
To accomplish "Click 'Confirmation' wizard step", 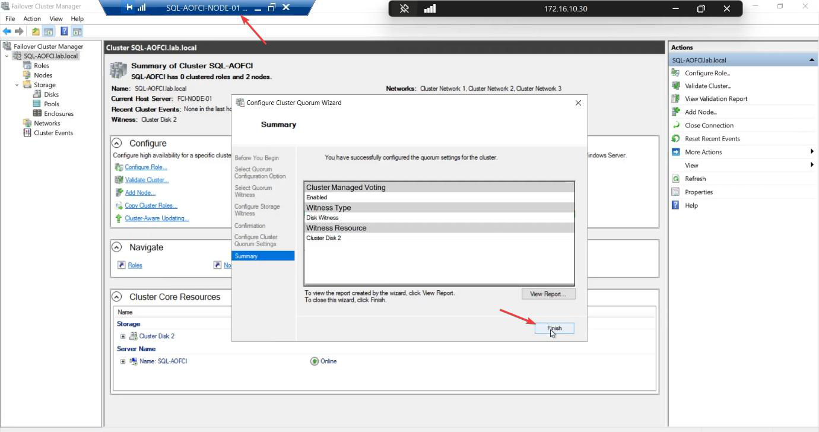I will [250, 225].
